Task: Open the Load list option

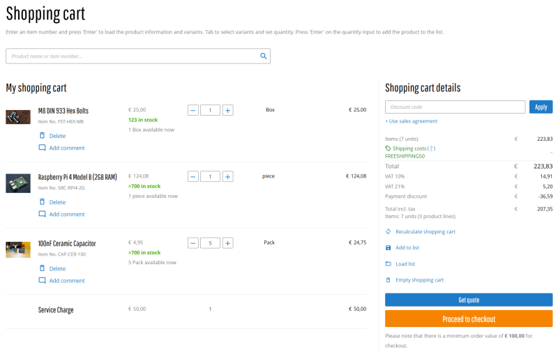Action: (x=389, y=264)
